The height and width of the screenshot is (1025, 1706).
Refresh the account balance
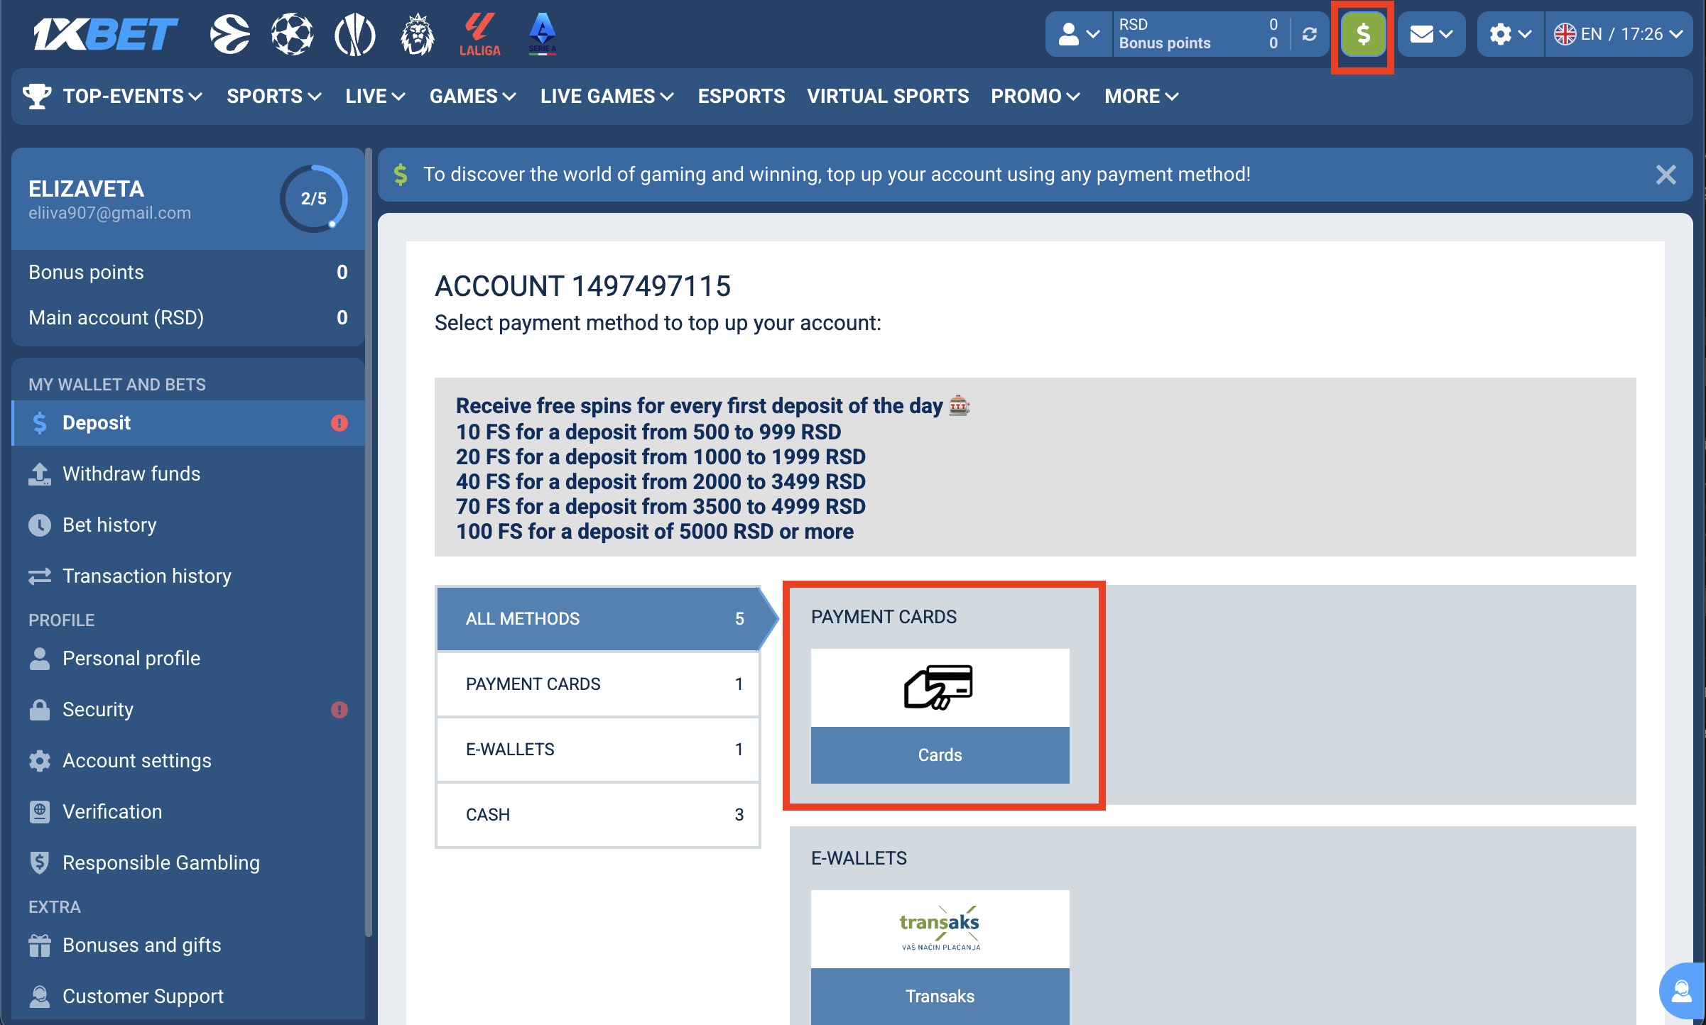pyautogui.click(x=1310, y=34)
